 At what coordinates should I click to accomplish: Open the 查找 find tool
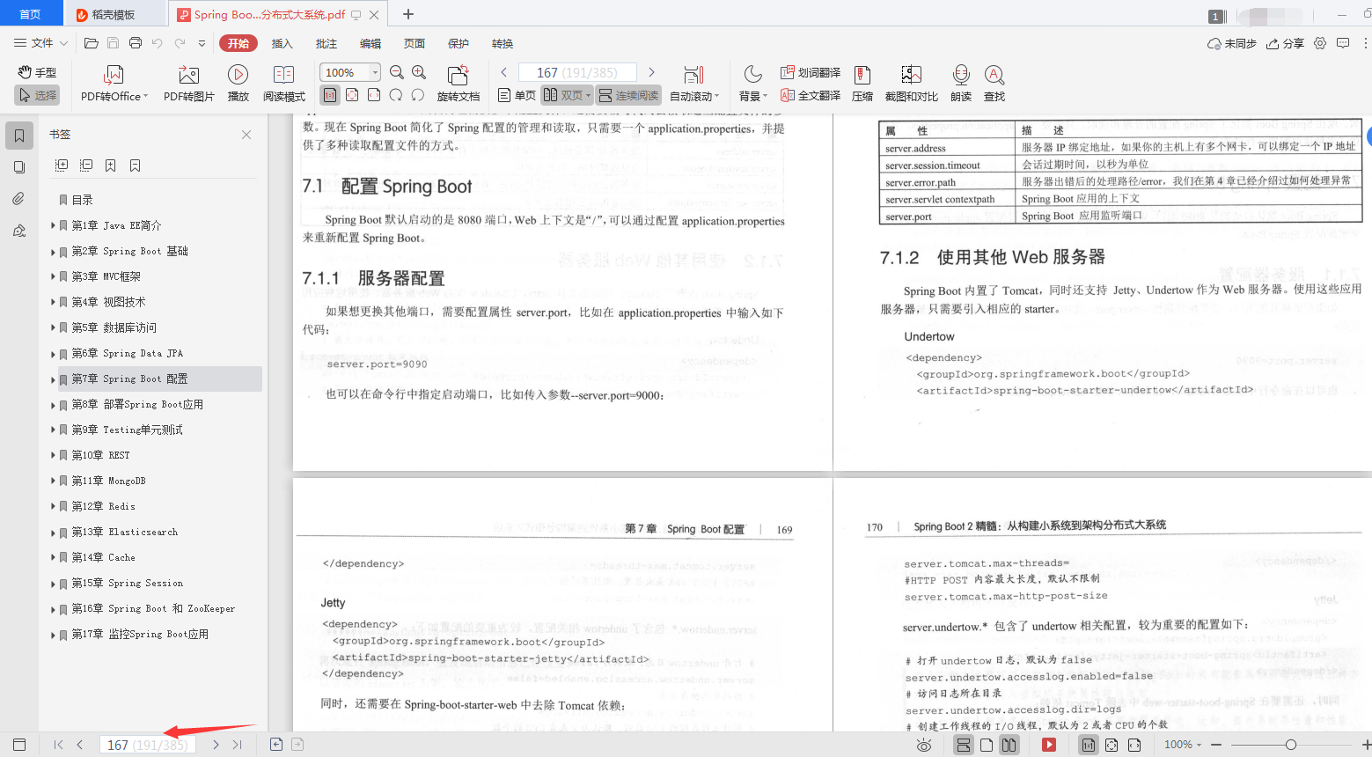[994, 84]
